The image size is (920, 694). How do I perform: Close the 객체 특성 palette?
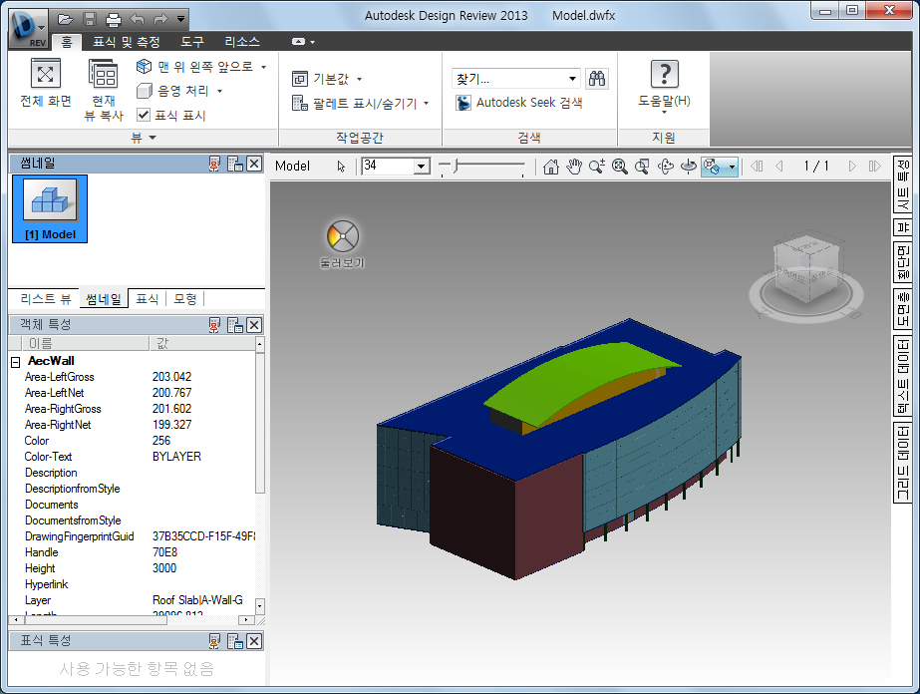point(254,325)
